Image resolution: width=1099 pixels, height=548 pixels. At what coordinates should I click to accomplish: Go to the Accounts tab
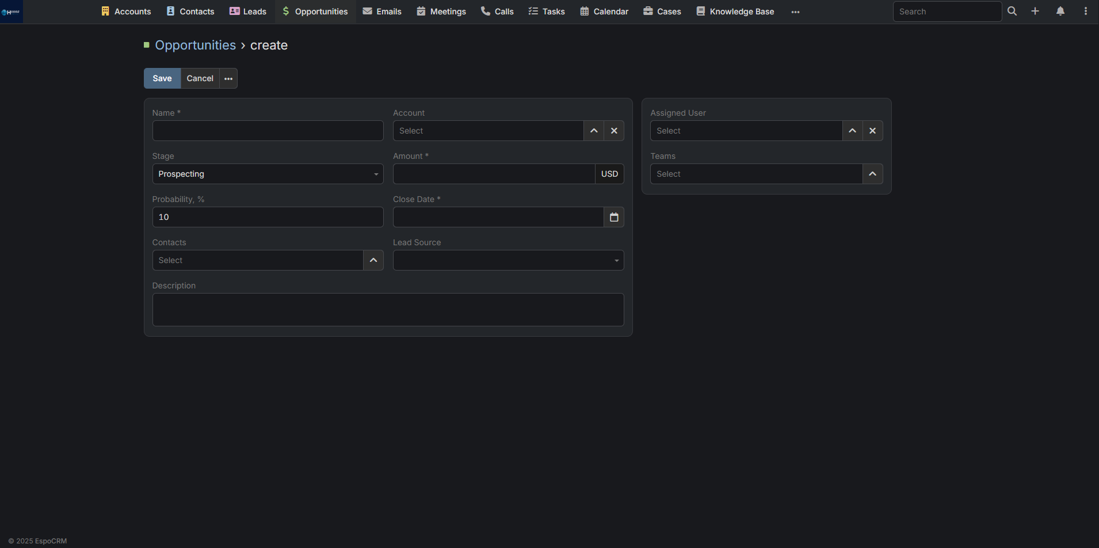tap(126, 12)
